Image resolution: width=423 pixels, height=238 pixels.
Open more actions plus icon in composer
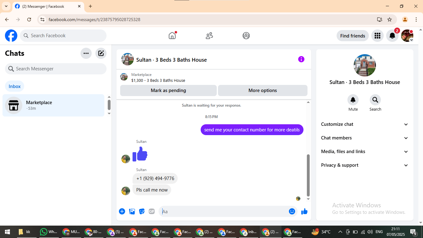tap(122, 211)
